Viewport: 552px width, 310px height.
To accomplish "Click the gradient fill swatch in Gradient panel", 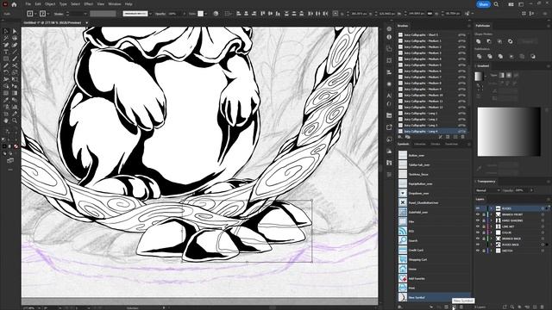I will tap(479, 76).
